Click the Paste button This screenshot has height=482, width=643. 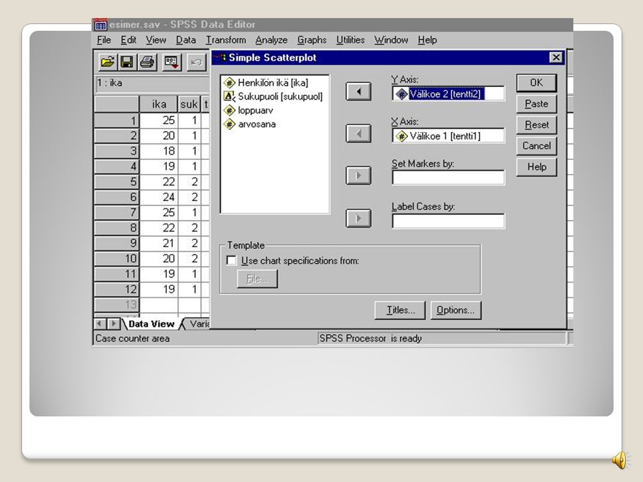pyautogui.click(x=537, y=104)
